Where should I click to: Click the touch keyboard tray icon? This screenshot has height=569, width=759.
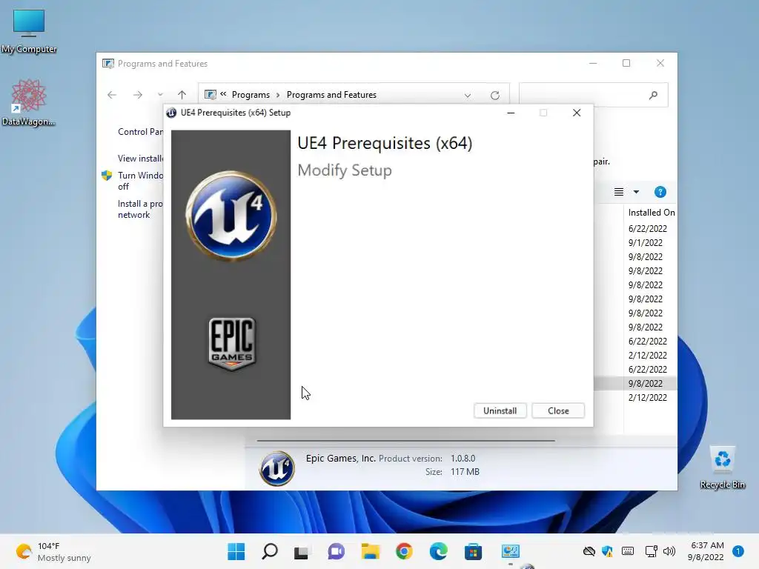coord(628,551)
